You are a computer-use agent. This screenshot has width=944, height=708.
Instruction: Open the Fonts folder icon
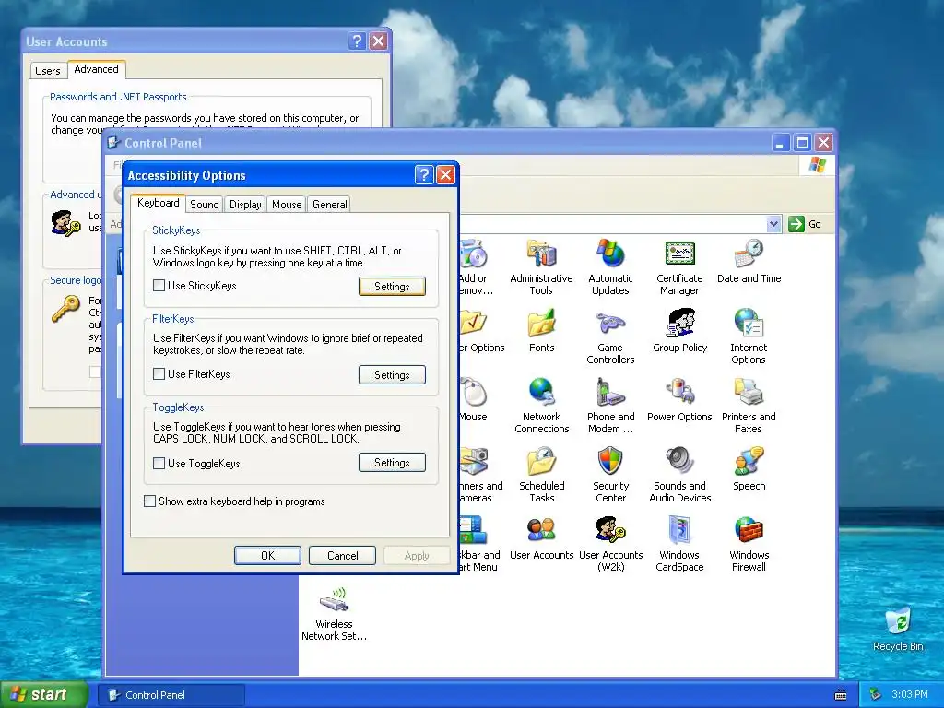541,331
